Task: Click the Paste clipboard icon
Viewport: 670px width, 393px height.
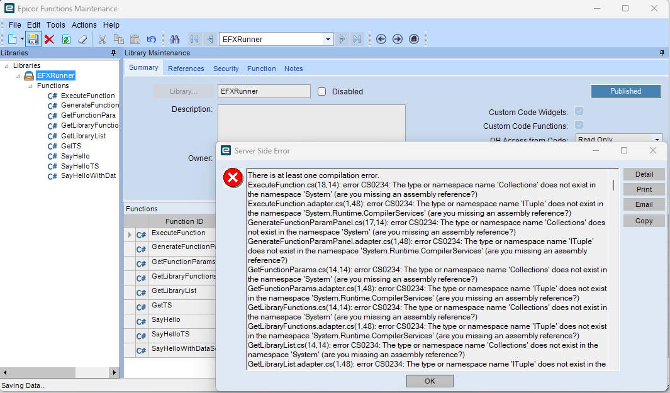Action: [x=135, y=39]
